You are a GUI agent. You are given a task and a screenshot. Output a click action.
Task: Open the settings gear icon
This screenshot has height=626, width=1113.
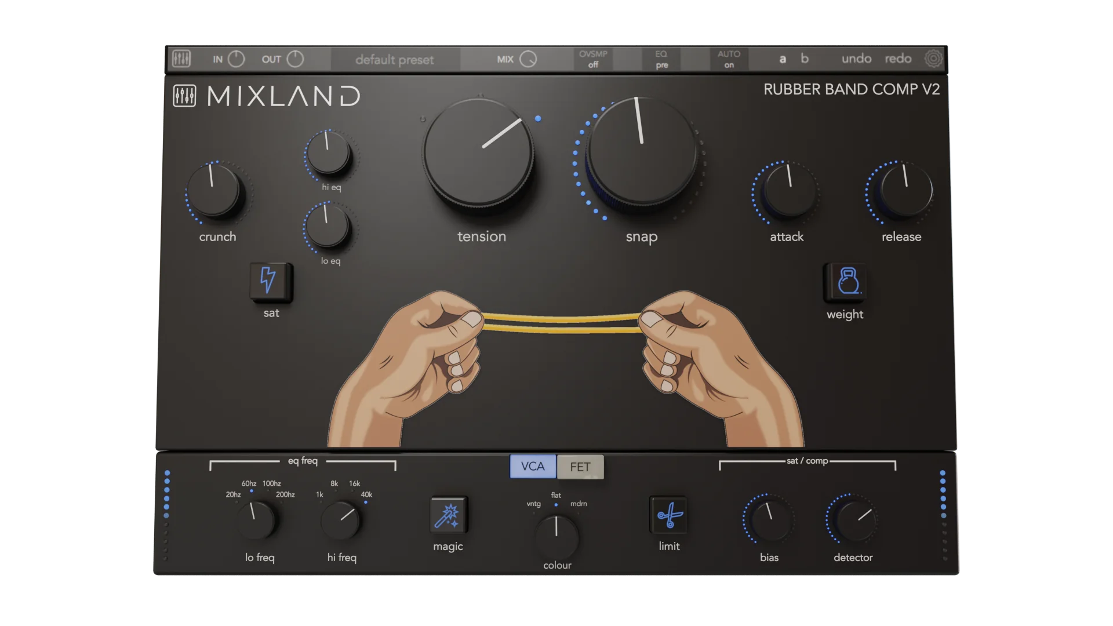tap(933, 59)
